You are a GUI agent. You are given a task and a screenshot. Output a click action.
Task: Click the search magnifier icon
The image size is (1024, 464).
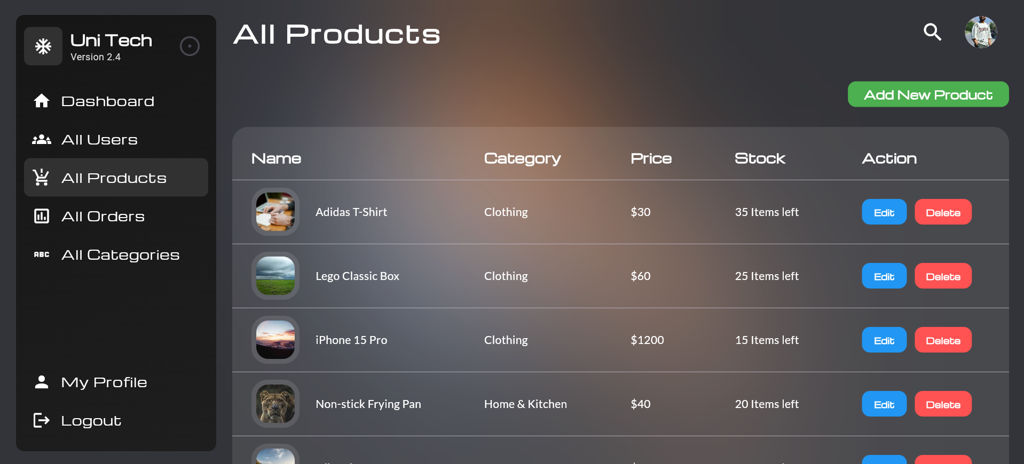tap(932, 32)
